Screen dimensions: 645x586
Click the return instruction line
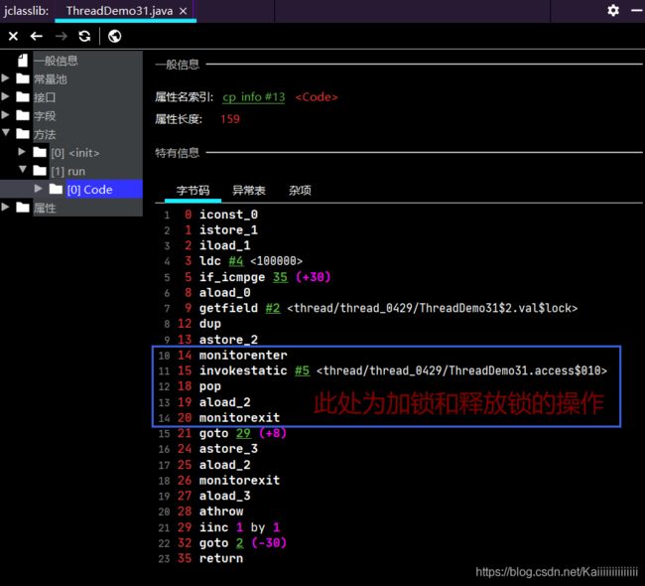tap(221, 558)
